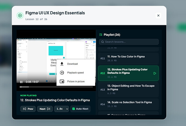
Task: Focus the Search lessons field
Action: 129,42
